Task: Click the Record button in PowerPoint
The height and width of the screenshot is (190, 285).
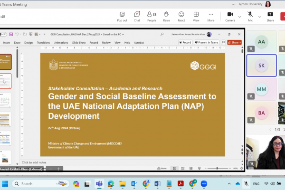Action: pos(185,42)
